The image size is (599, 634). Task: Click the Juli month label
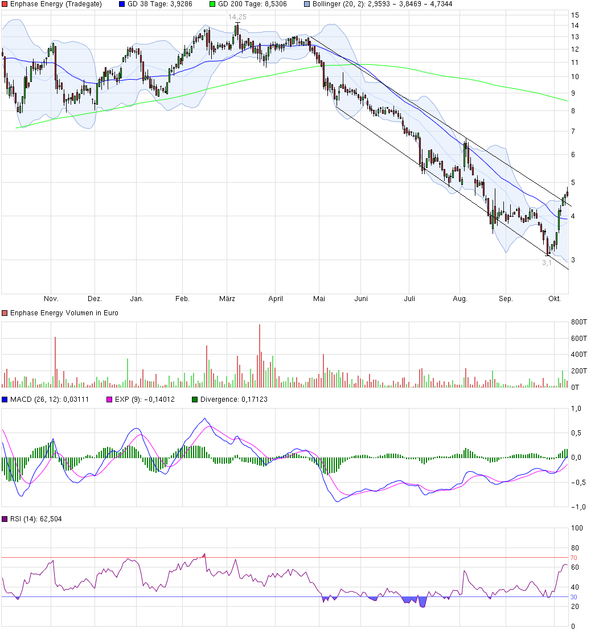coord(409,299)
